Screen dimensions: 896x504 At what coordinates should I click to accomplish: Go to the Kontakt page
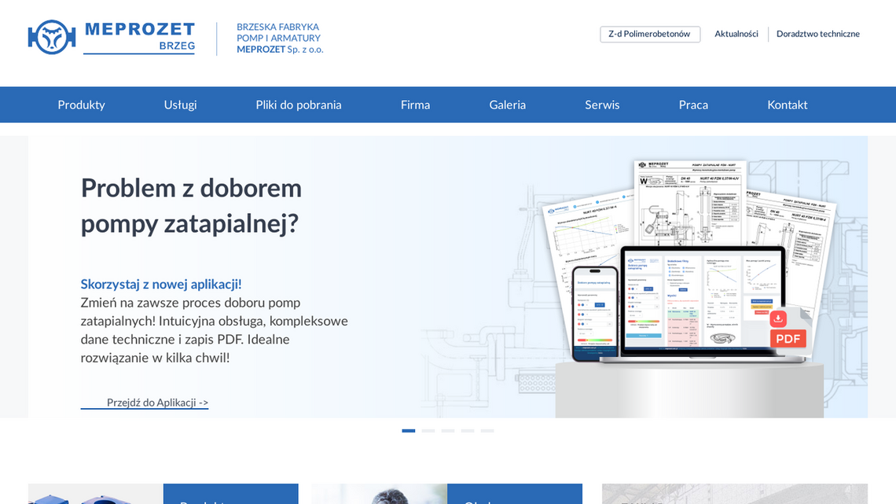(x=787, y=105)
